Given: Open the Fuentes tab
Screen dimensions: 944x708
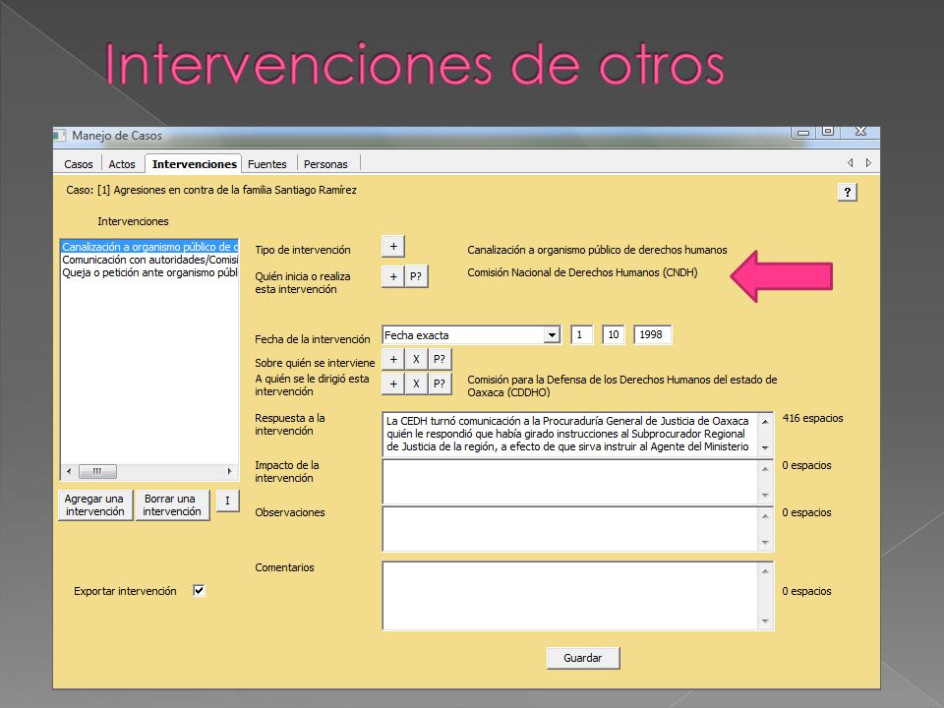Looking at the screenshot, I should [267, 164].
